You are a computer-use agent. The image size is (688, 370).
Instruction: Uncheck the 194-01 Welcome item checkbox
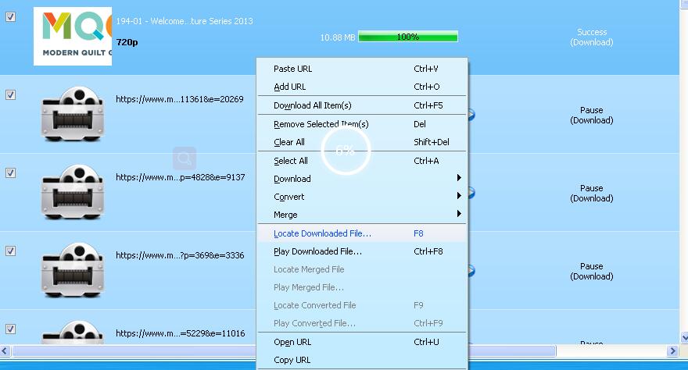point(10,16)
